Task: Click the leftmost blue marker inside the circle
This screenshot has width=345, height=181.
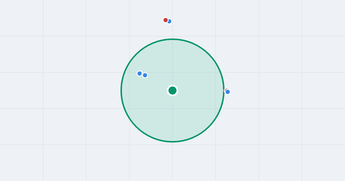Action: click(x=140, y=74)
